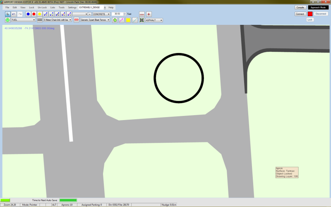Viewport: 331px width, 207px height.
Task: Click the red dashed line icon
Action: pyautogui.click(x=142, y=14)
